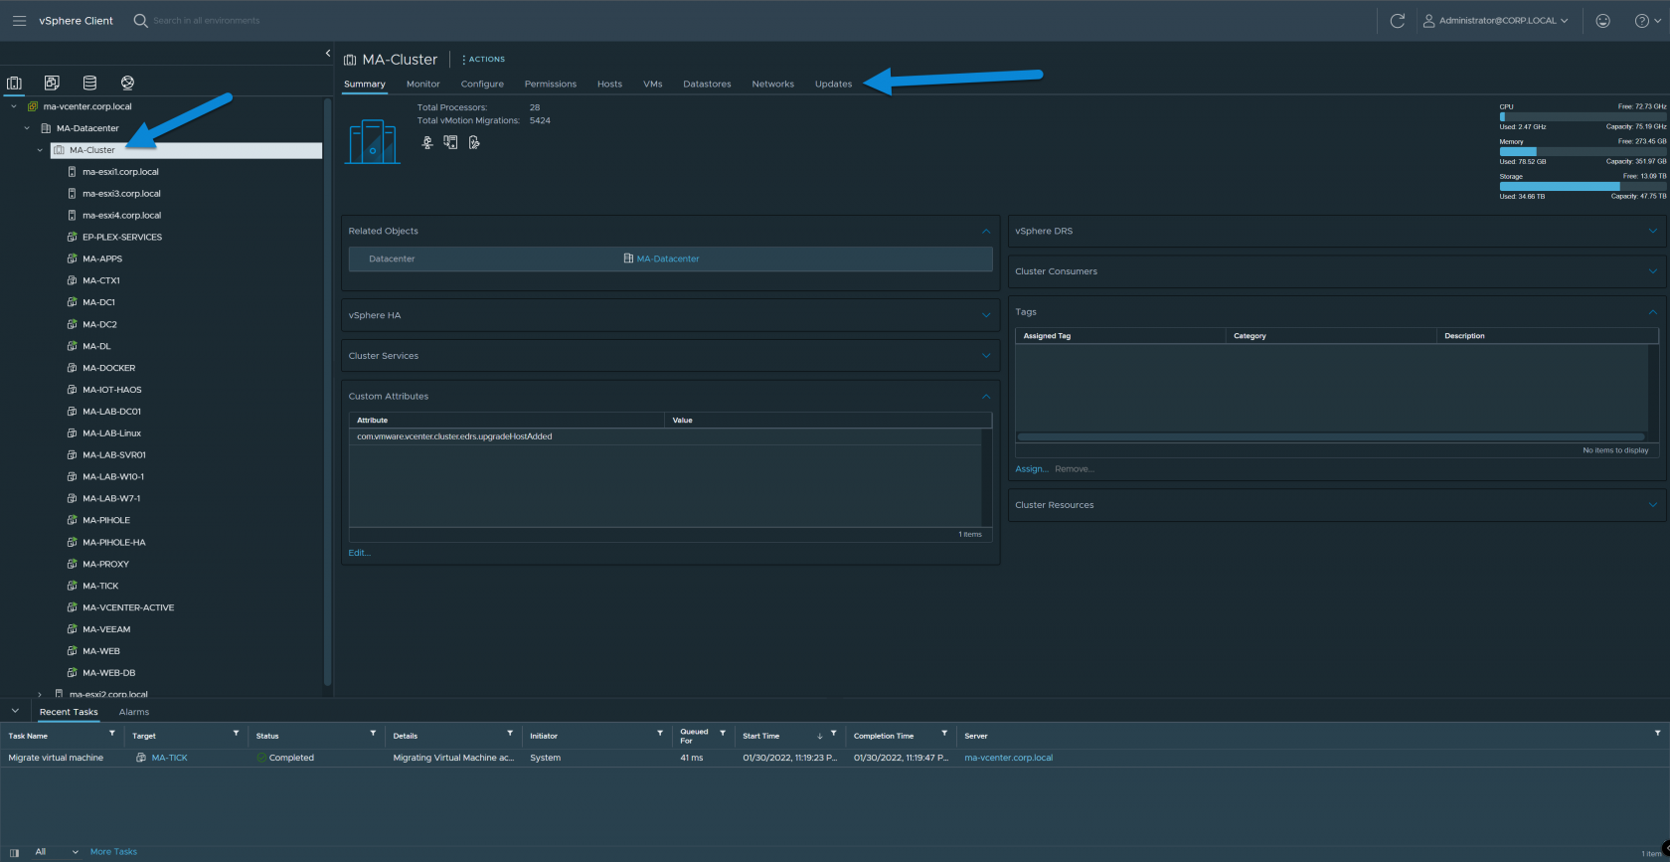1670x862 pixels.
Task: Collapse the MA-Datacenter tree node
Action: 27,128
